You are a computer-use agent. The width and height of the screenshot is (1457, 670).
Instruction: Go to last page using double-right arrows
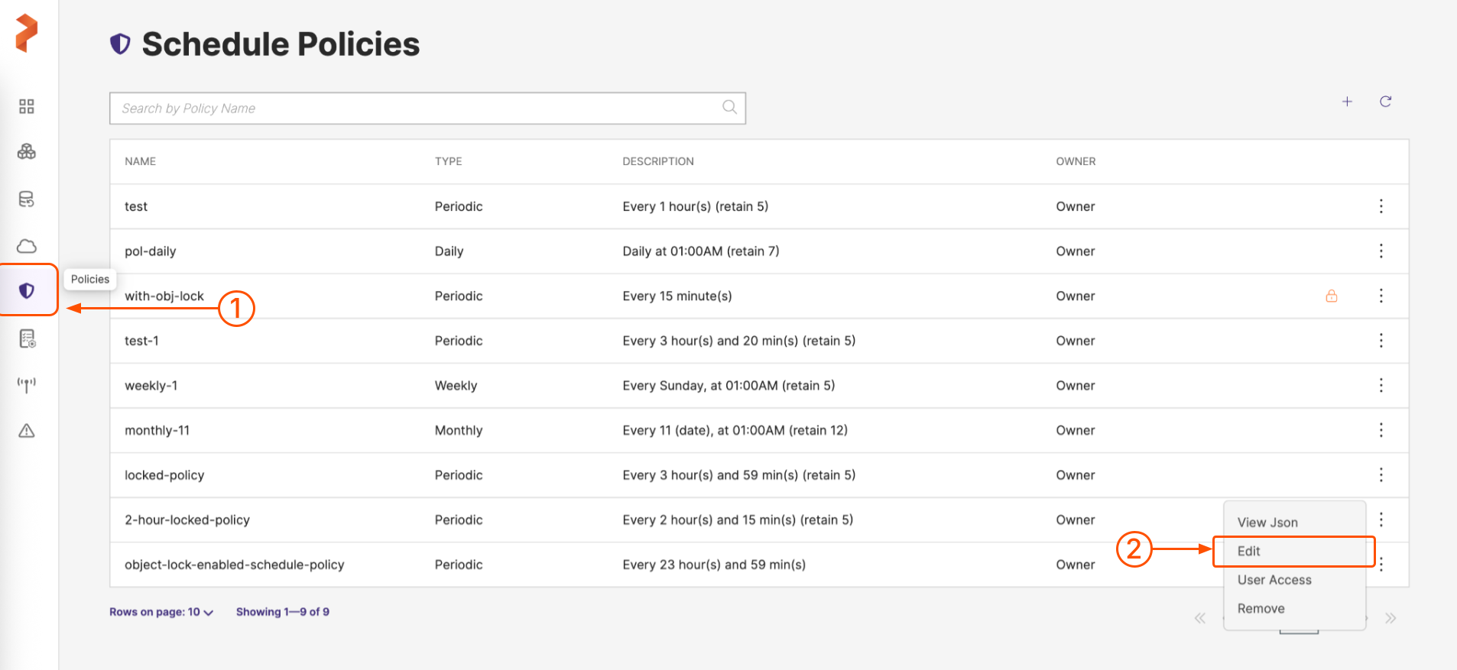click(x=1390, y=618)
